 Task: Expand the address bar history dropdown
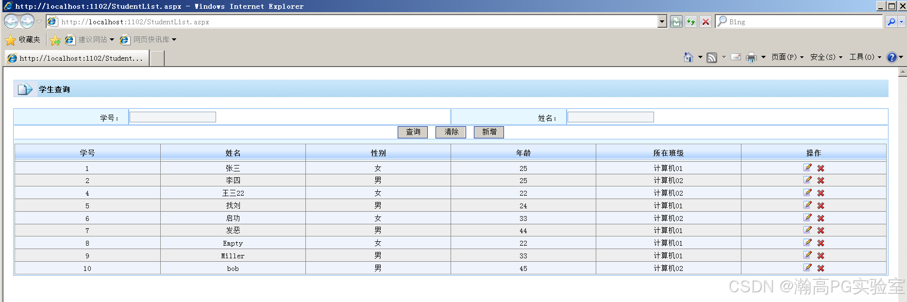click(662, 21)
